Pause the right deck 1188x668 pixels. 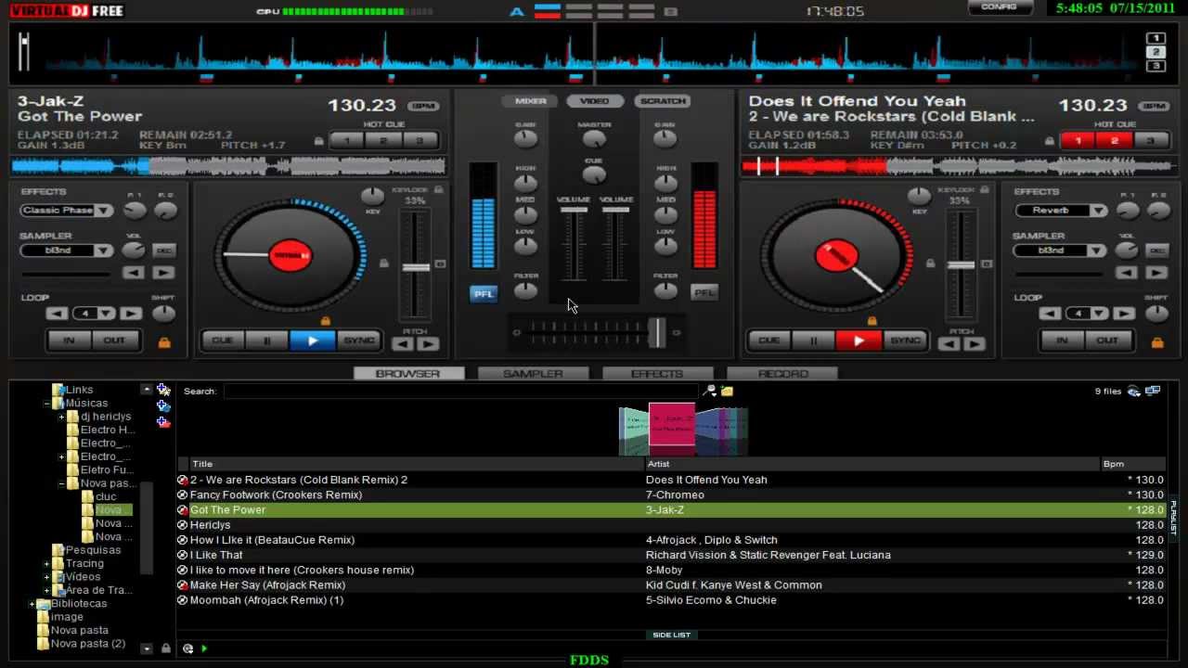pyautogui.click(x=814, y=340)
